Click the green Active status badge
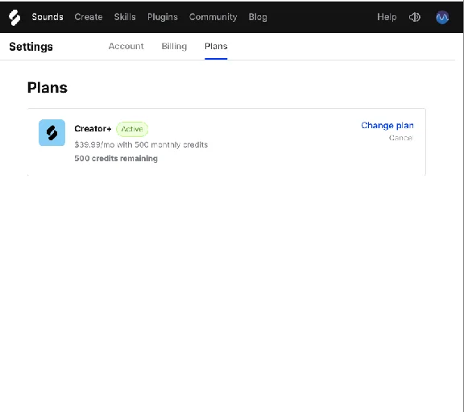The width and height of the screenshot is (464, 412). coord(132,129)
